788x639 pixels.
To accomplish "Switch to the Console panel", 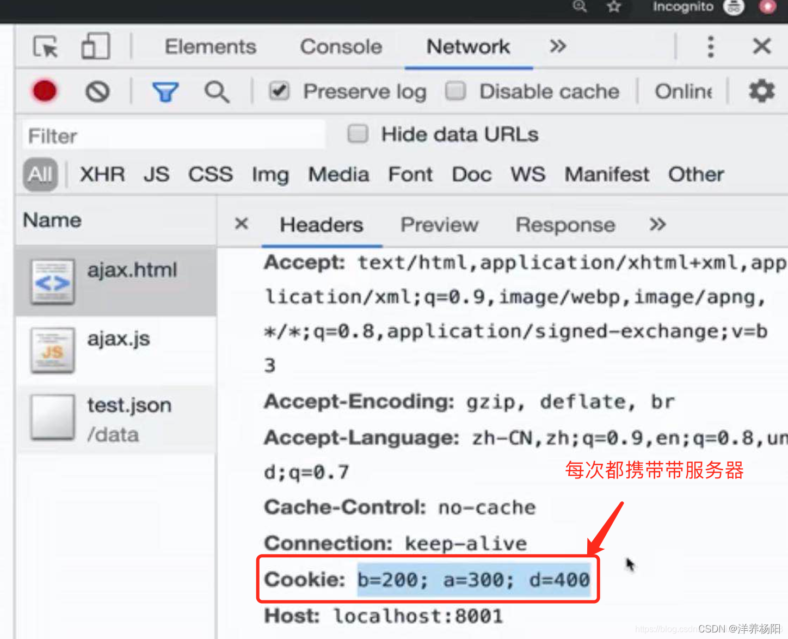I will point(340,47).
